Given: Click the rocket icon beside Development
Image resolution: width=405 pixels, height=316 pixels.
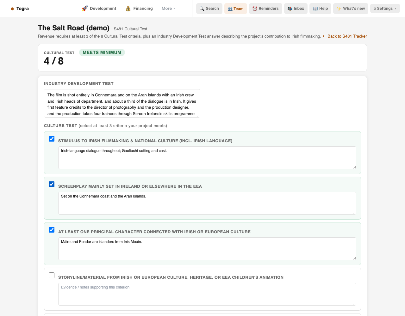Looking at the screenshot, I should pyautogui.click(x=84, y=9).
